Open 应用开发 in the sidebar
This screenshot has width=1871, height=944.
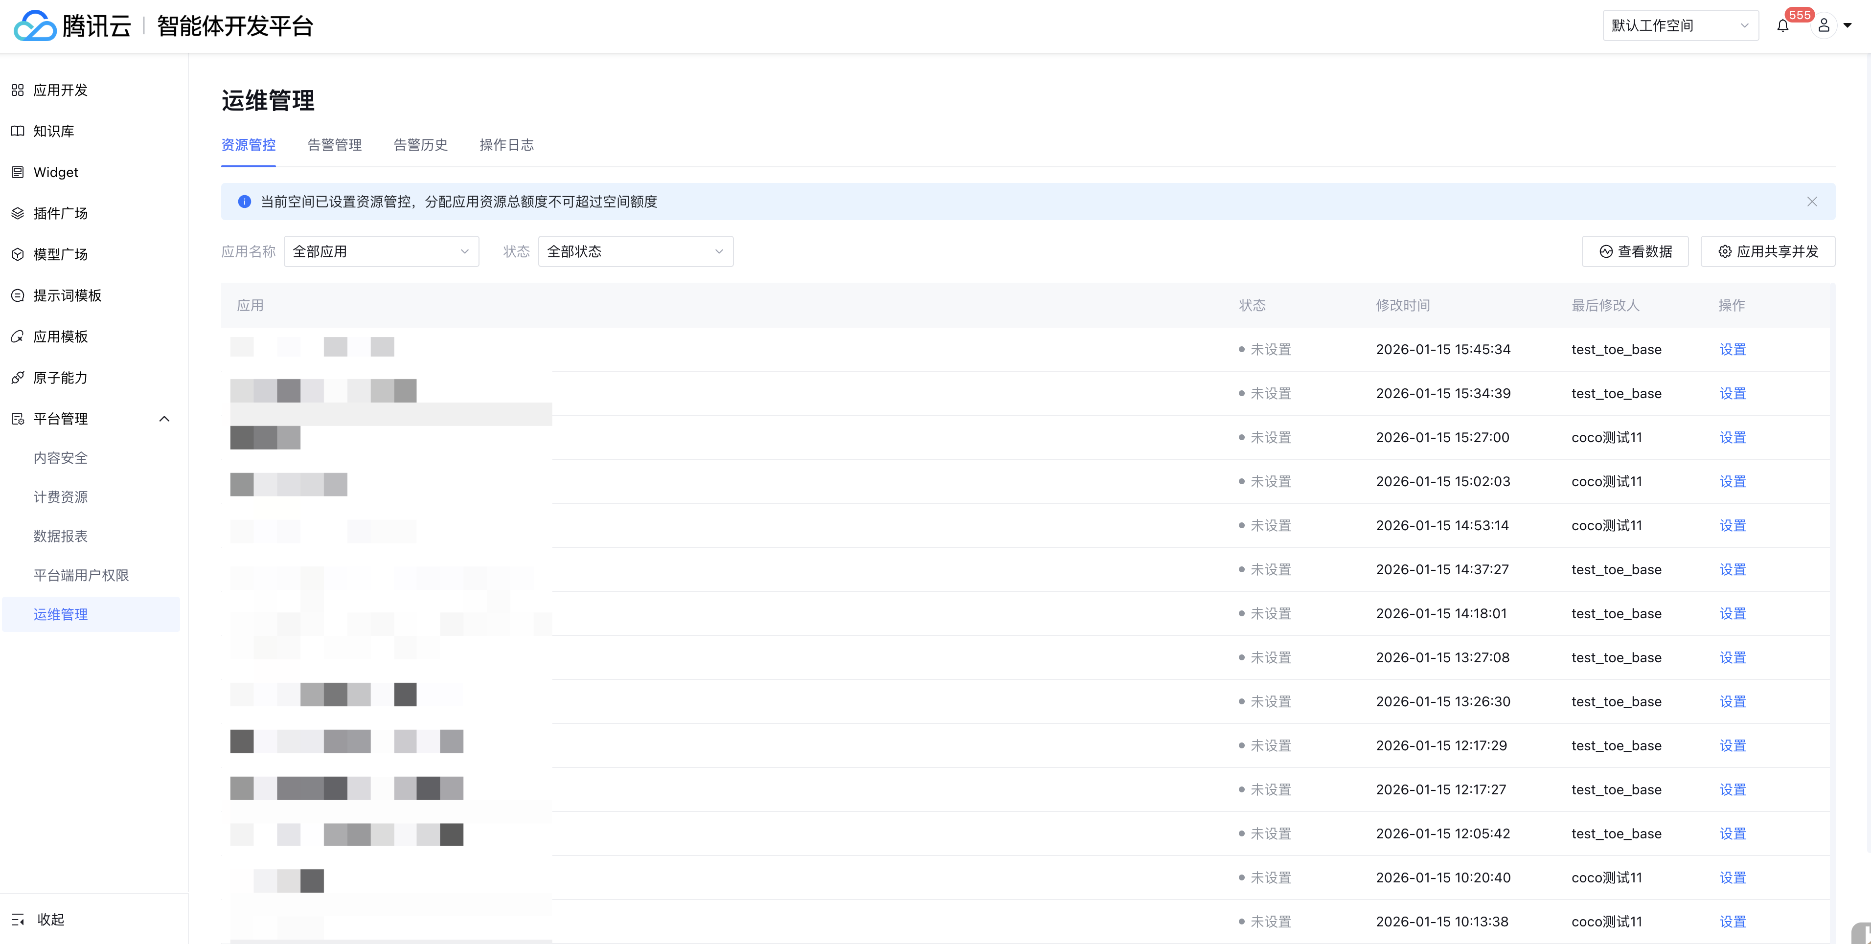(x=60, y=90)
